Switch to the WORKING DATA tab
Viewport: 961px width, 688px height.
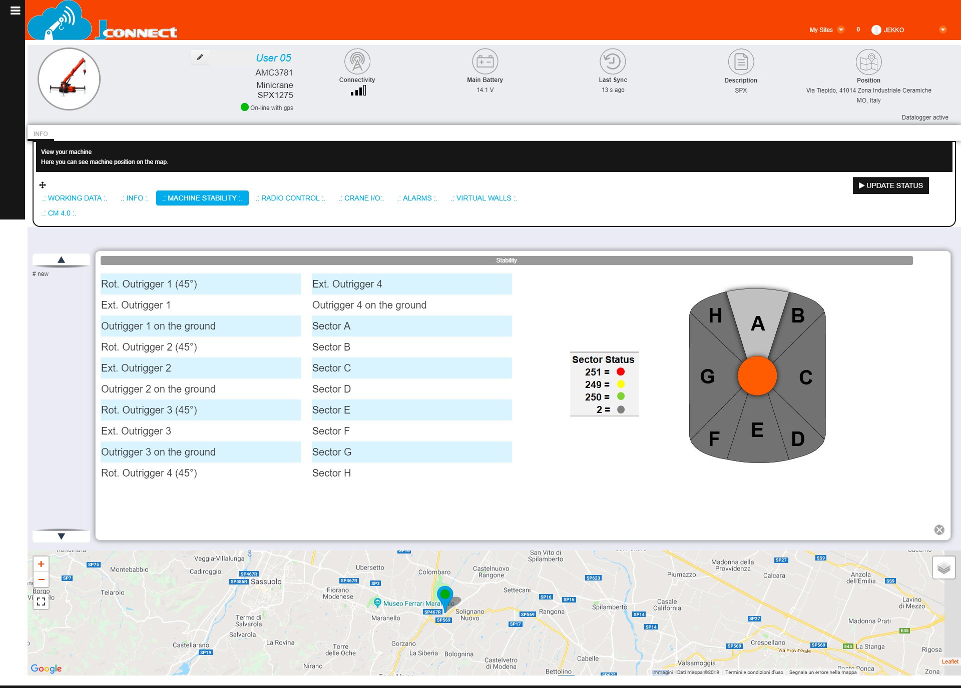(x=74, y=198)
